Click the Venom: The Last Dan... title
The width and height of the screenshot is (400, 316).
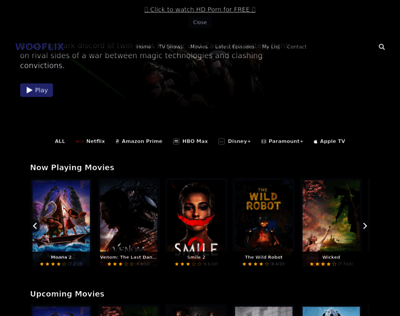tap(128, 257)
